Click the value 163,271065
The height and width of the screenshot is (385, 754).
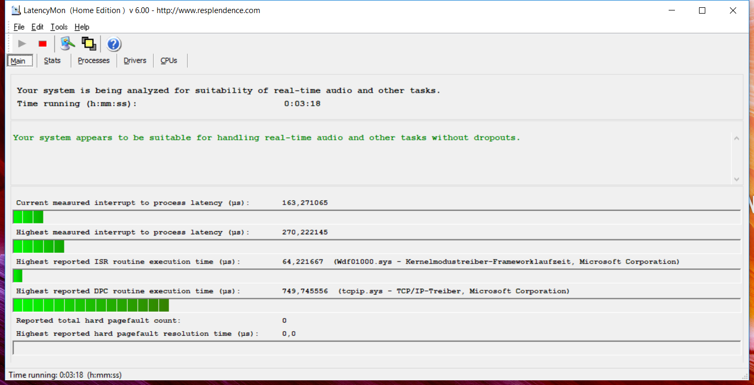[305, 203]
